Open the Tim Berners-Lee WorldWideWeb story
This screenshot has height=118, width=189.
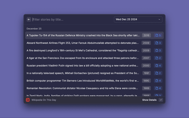(83, 81)
